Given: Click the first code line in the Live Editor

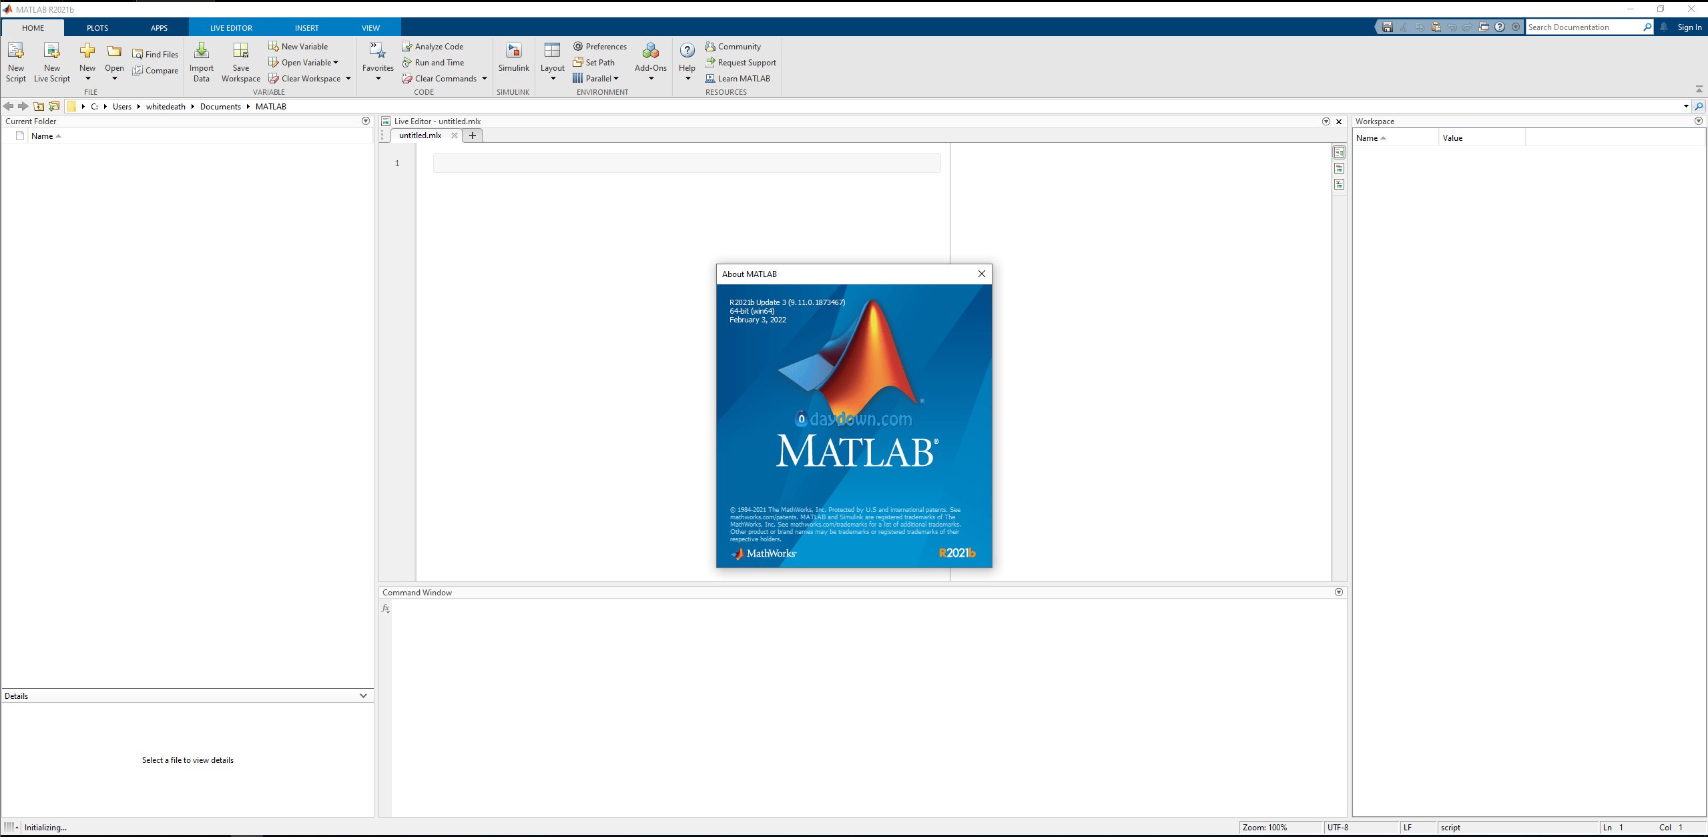Looking at the screenshot, I should [687, 163].
